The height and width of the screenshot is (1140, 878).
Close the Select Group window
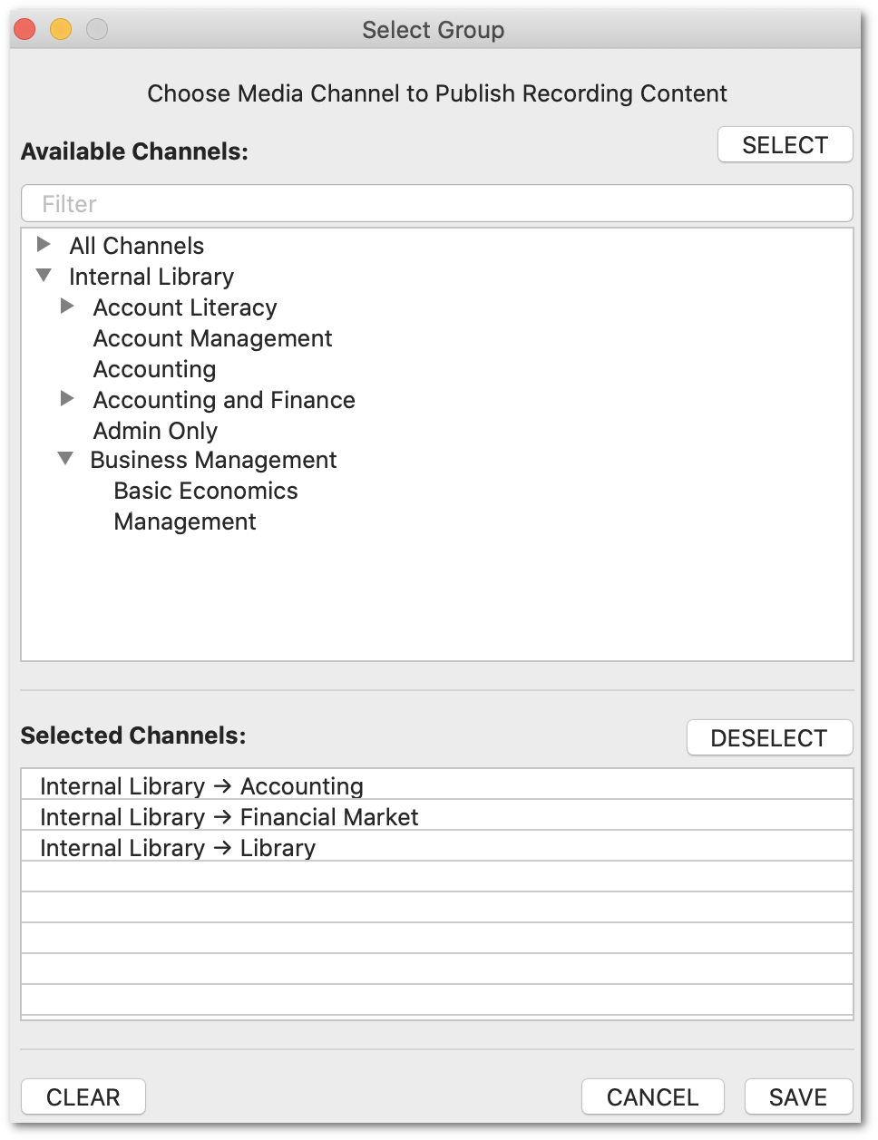tap(24, 30)
